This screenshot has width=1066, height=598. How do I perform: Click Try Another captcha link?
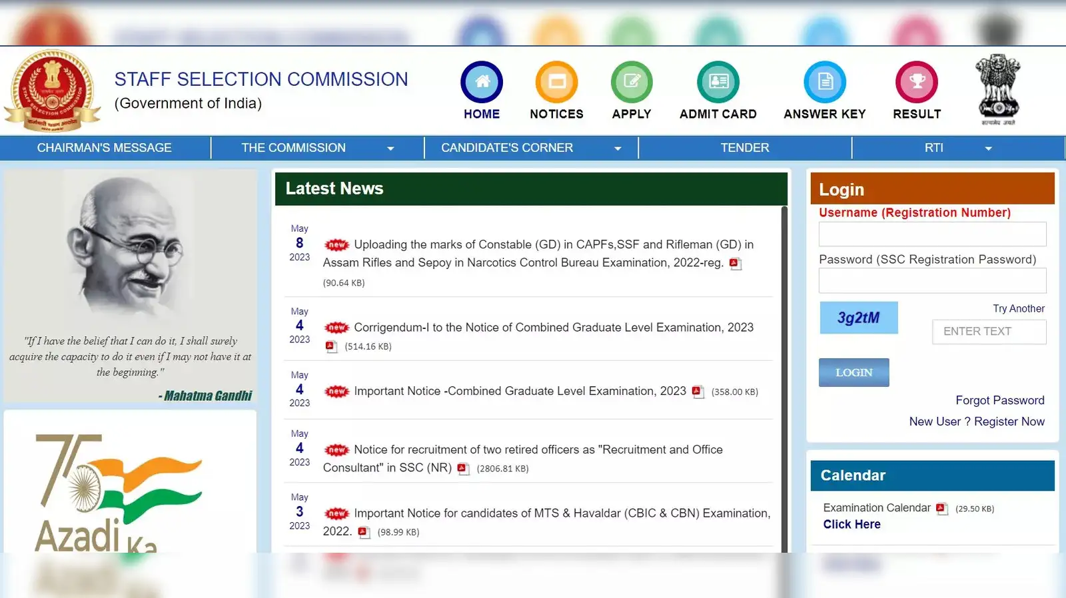pyautogui.click(x=1018, y=308)
